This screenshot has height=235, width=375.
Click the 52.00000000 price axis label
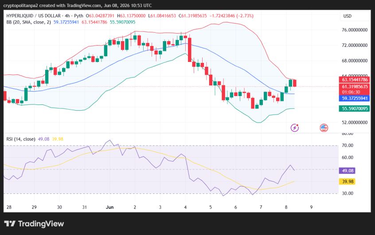point(355,122)
